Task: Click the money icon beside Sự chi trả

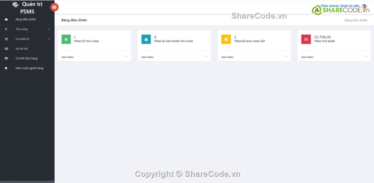Action: (6, 49)
